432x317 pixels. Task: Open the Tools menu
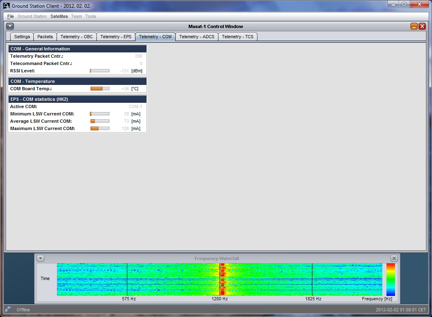(90, 16)
